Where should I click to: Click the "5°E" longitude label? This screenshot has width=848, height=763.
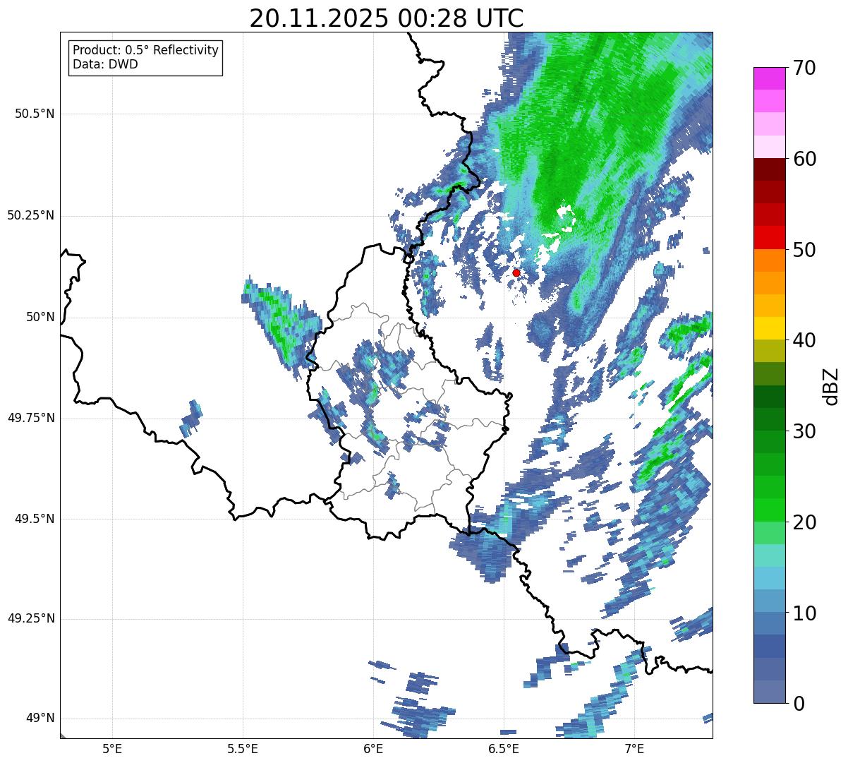(x=112, y=748)
